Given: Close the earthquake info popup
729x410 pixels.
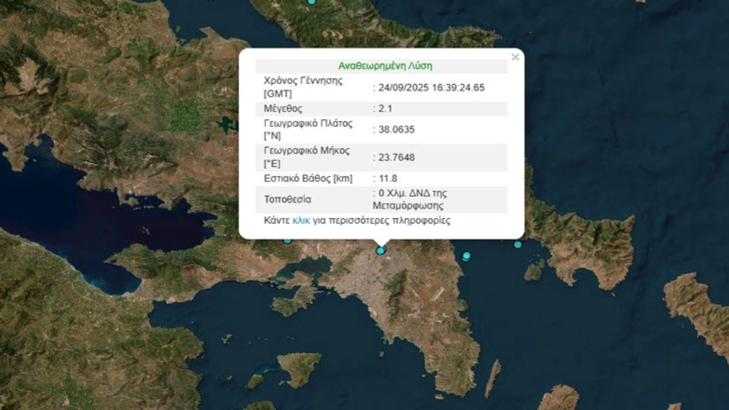Looking at the screenshot, I should 515,57.
